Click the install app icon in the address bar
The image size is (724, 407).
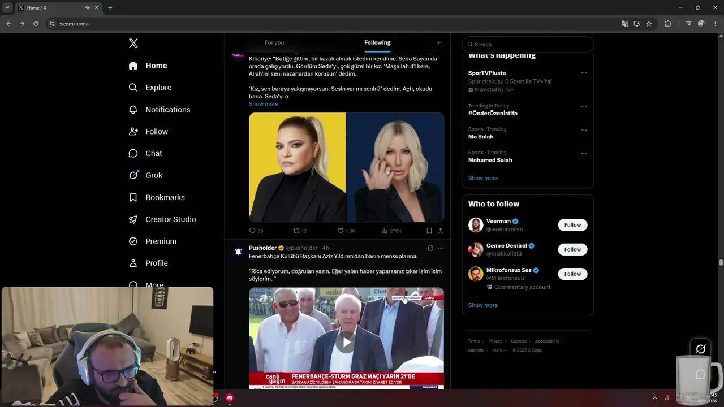tap(636, 24)
